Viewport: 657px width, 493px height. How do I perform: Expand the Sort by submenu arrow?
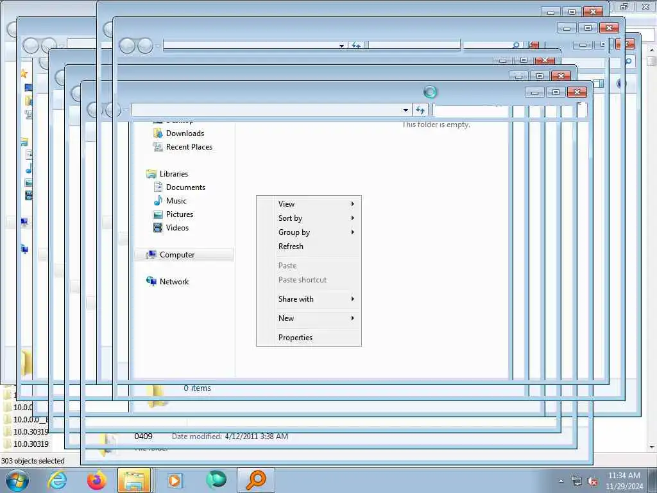tap(353, 218)
